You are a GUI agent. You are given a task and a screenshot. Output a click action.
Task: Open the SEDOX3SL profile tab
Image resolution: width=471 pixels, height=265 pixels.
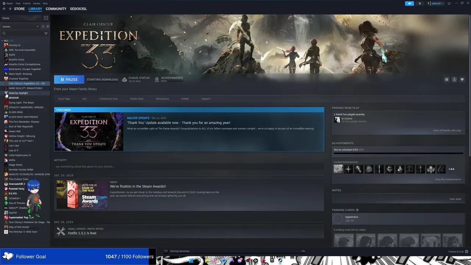coord(78,8)
